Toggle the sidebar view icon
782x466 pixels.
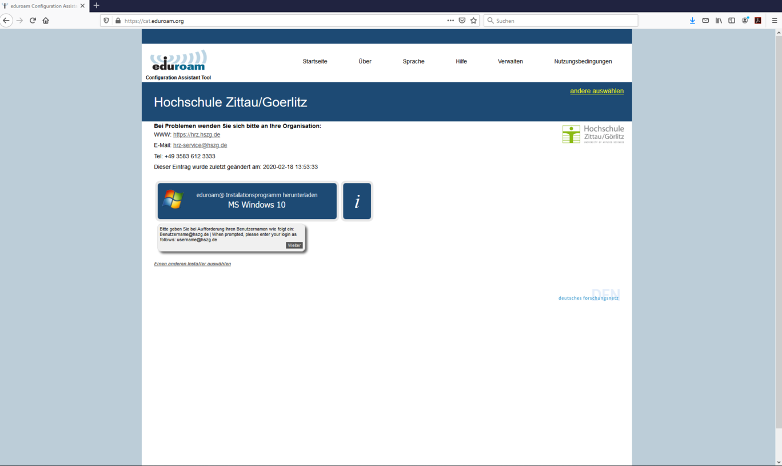(732, 21)
